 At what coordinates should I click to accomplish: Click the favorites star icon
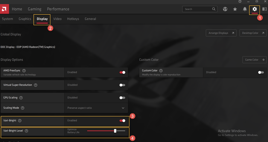tap(235, 9)
